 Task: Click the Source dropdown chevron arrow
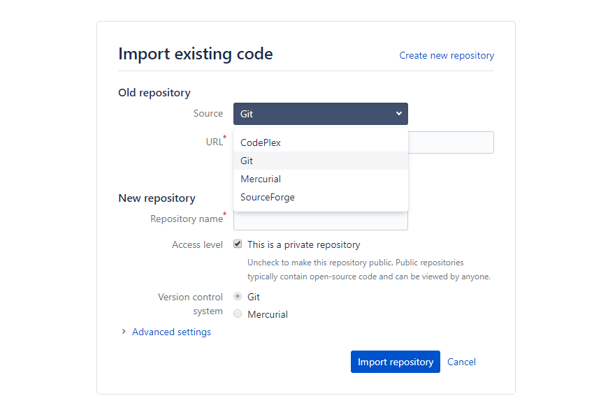click(399, 113)
